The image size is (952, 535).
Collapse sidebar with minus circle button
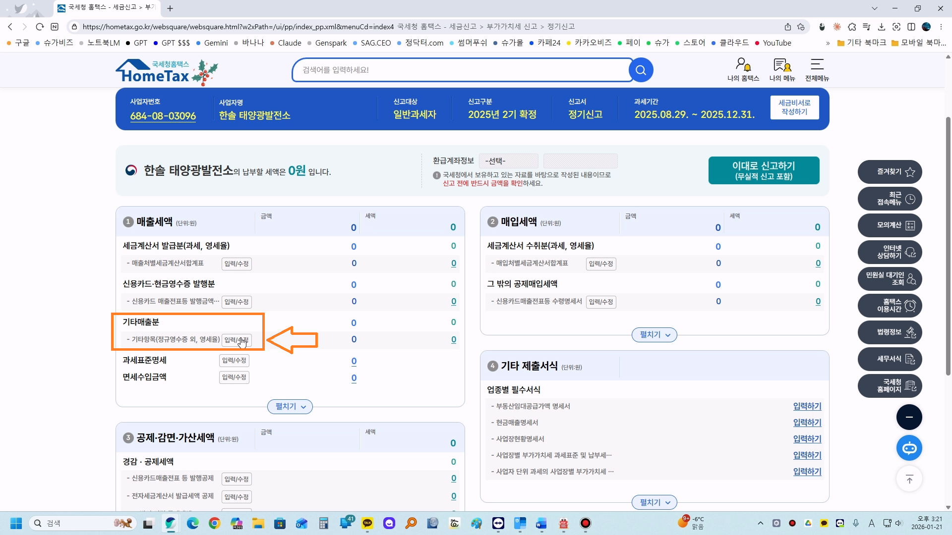point(909,417)
